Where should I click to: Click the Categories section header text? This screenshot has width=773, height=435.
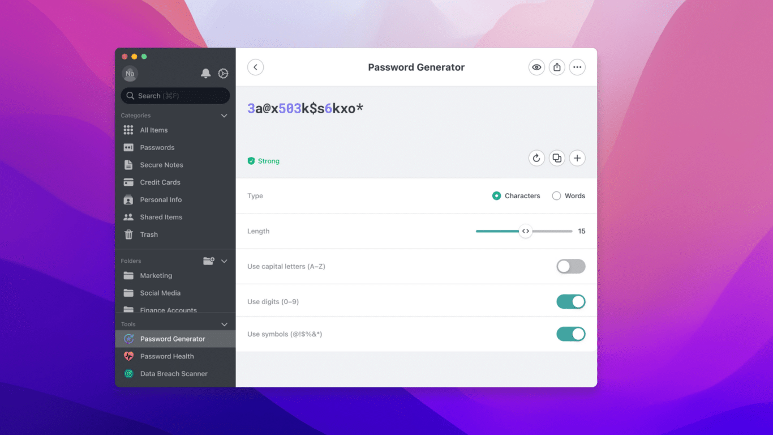(136, 116)
